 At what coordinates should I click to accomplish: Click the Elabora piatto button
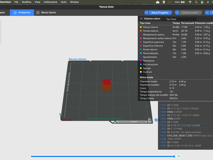tap(191, 13)
